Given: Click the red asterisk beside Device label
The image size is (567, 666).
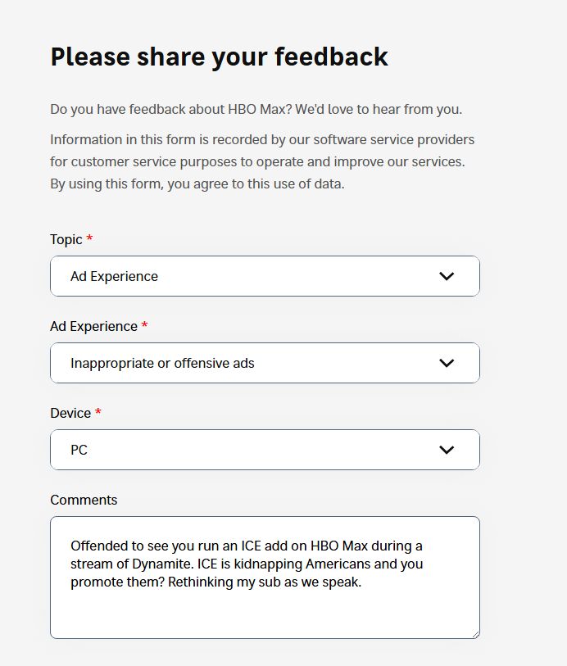Looking at the screenshot, I should click(98, 413).
